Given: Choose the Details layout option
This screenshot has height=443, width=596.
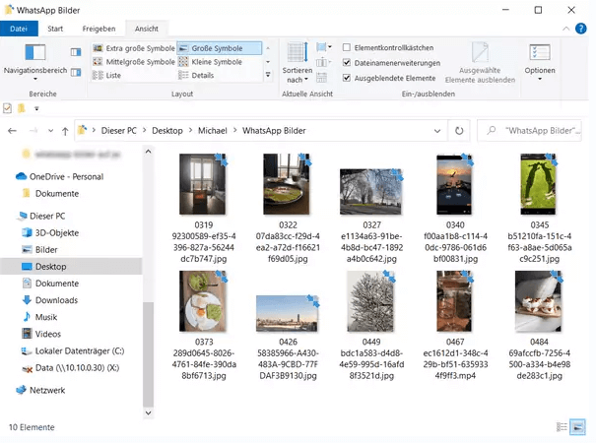Looking at the screenshot, I should 202,75.
